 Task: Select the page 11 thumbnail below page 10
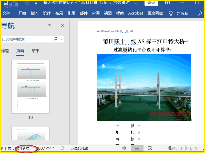30,133
